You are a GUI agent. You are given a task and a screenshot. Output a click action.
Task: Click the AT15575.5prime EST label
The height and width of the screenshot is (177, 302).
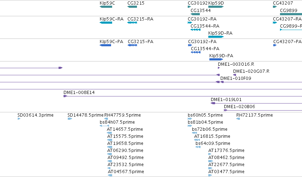[125, 136]
